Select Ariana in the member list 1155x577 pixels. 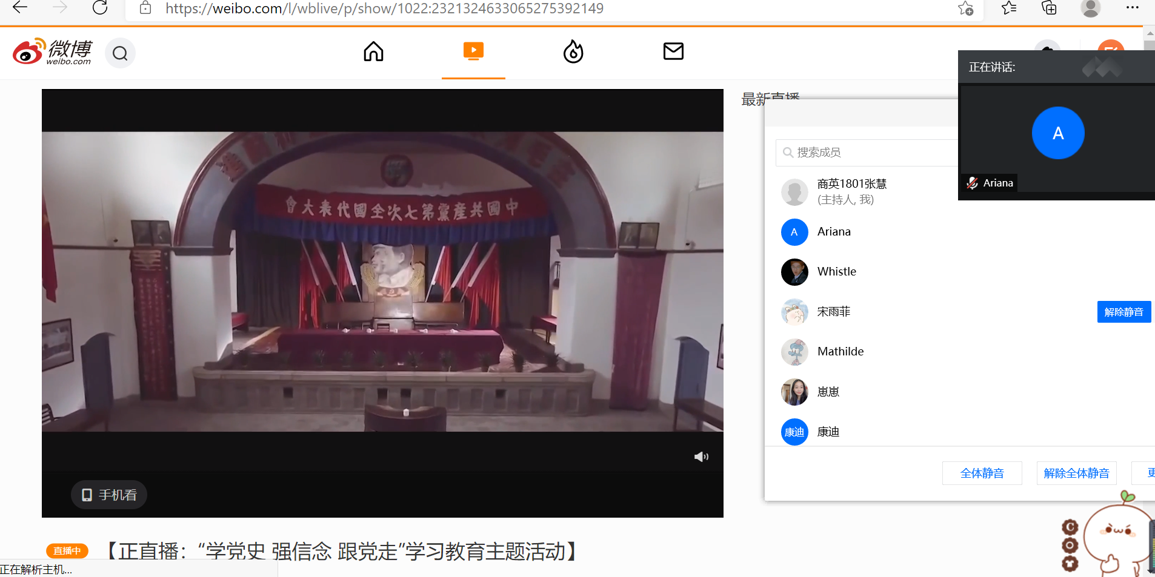834,232
